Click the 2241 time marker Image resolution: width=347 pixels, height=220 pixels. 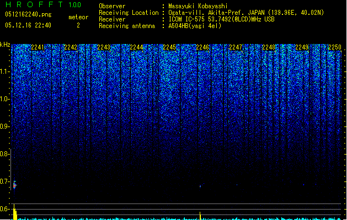(x=38, y=47)
